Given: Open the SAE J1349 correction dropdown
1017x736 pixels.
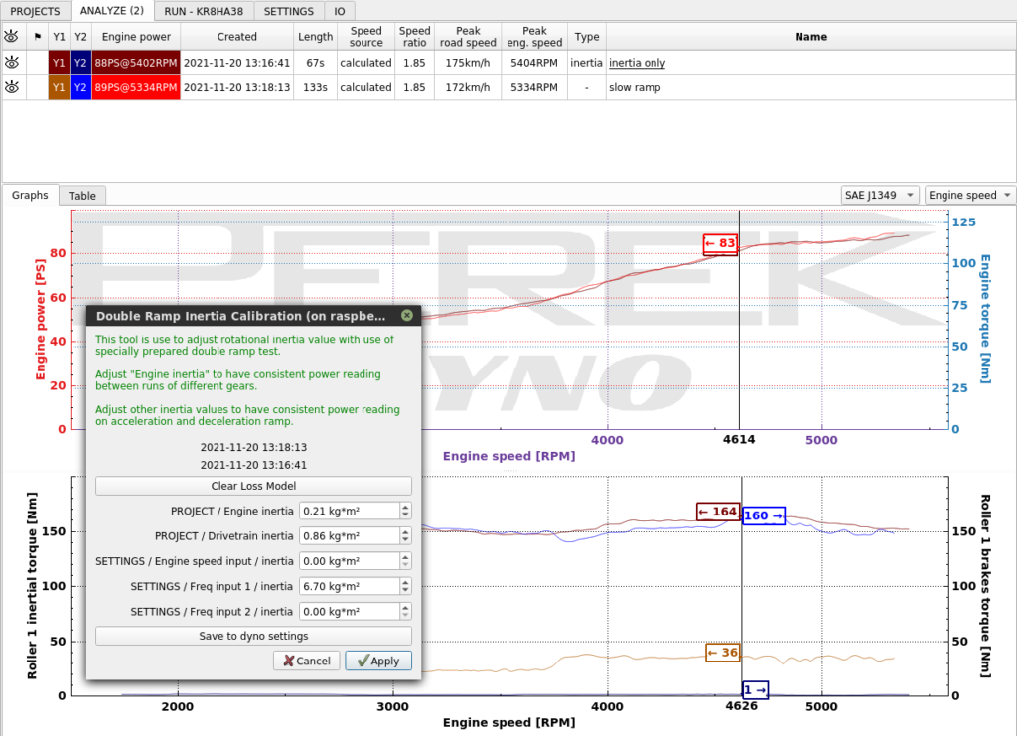Looking at the screenshot, I should (x=880, y=195).
